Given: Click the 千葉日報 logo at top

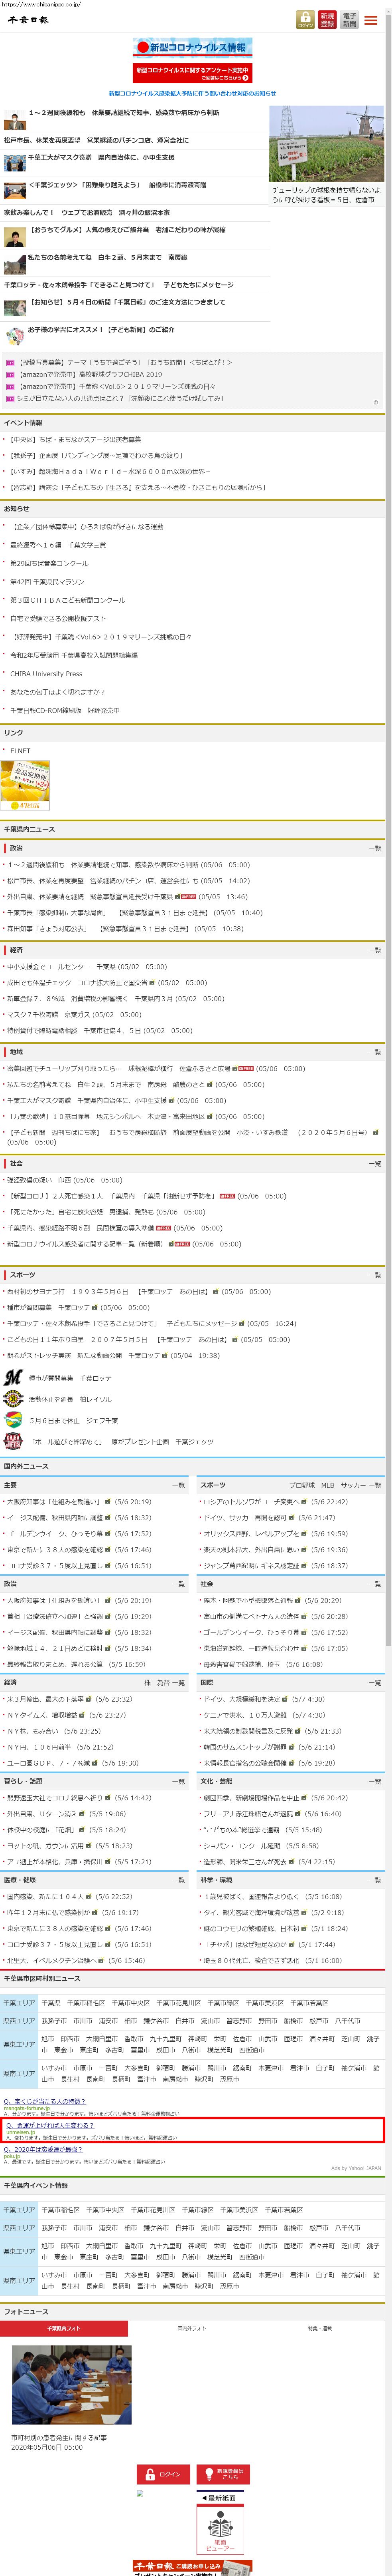Looking at the screenshot, I should coord(28,20).
